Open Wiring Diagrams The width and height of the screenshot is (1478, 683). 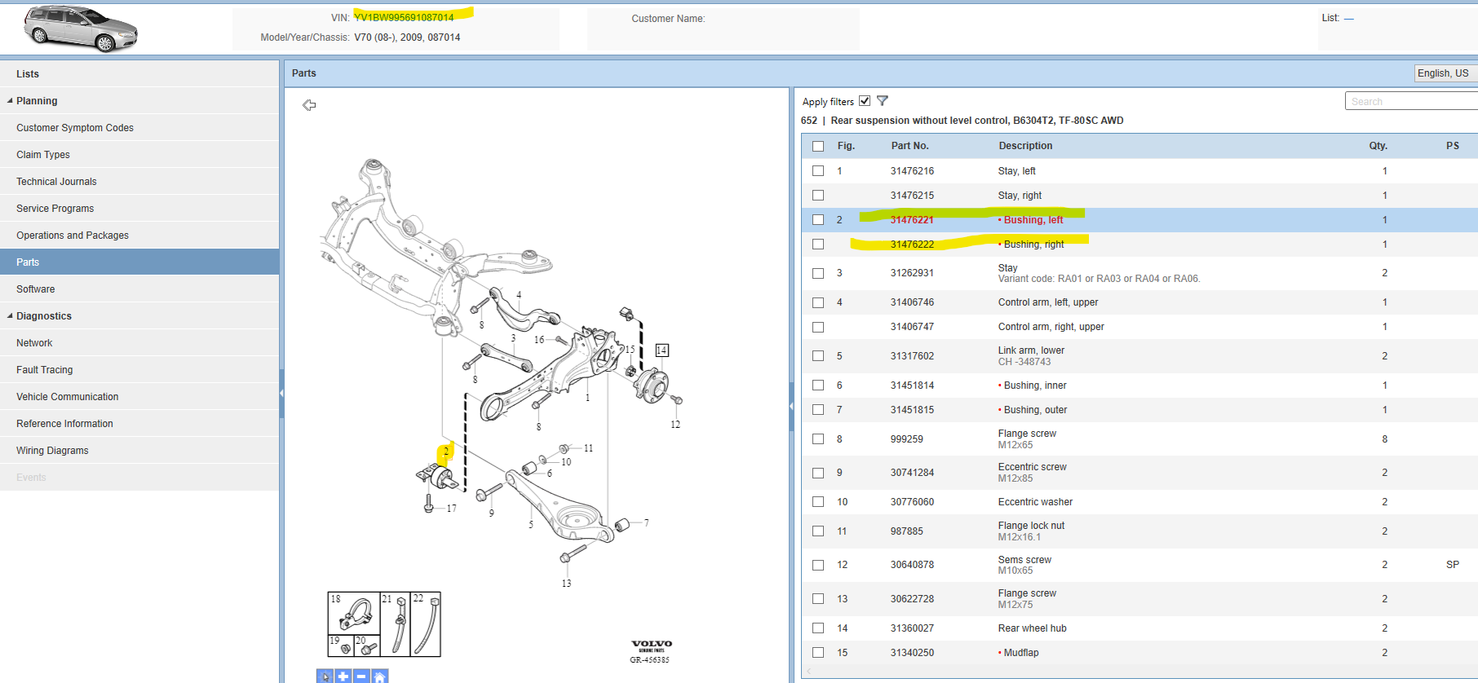[139, 451]
